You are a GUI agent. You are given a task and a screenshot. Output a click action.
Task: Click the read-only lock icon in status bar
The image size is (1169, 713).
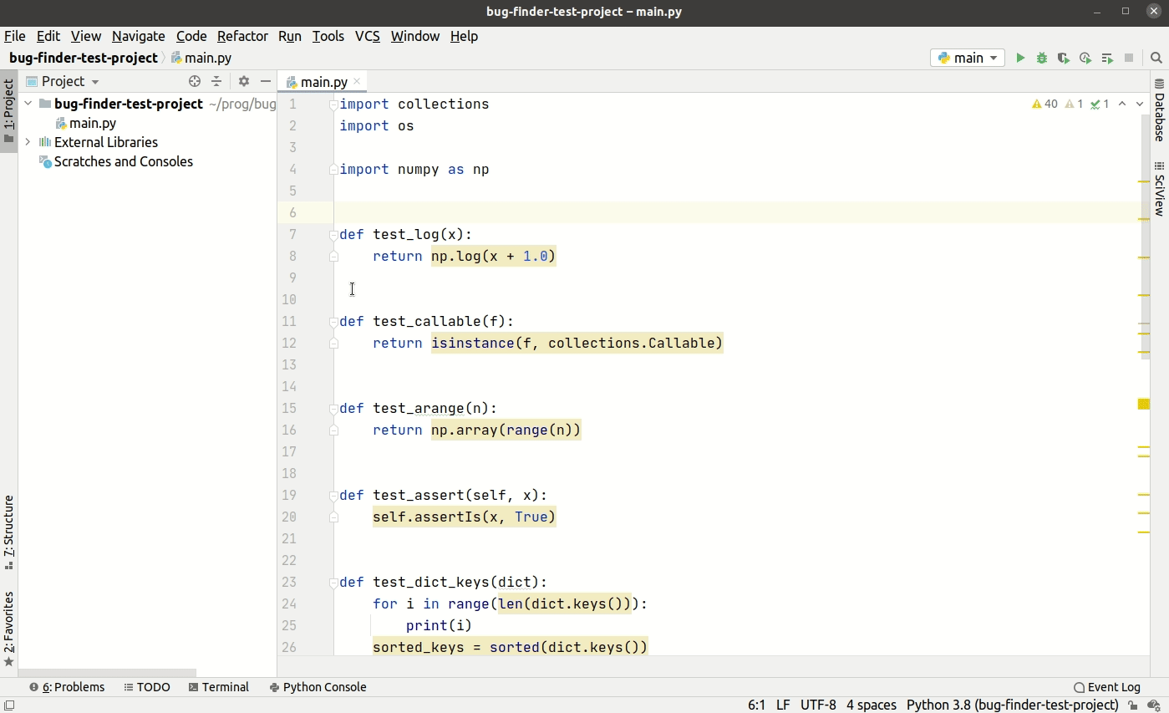coord(1132,705)
